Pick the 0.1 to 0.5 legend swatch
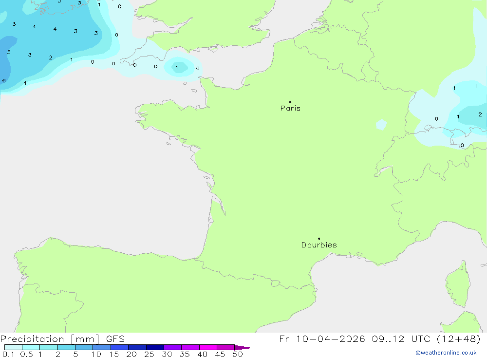Image resolution: width=487 pixels, height=357 pixels. point(13,347)
